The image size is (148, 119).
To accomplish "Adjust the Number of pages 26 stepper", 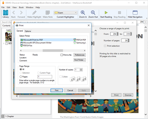I will [128, 40].
